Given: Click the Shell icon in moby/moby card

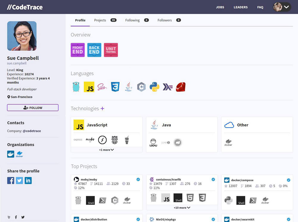Looking at the screenshot, I should coord(91,200).
